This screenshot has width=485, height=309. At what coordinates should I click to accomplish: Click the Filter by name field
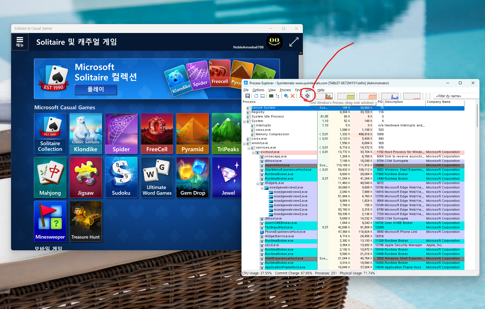pyautogui.click(x=456, y=96)
